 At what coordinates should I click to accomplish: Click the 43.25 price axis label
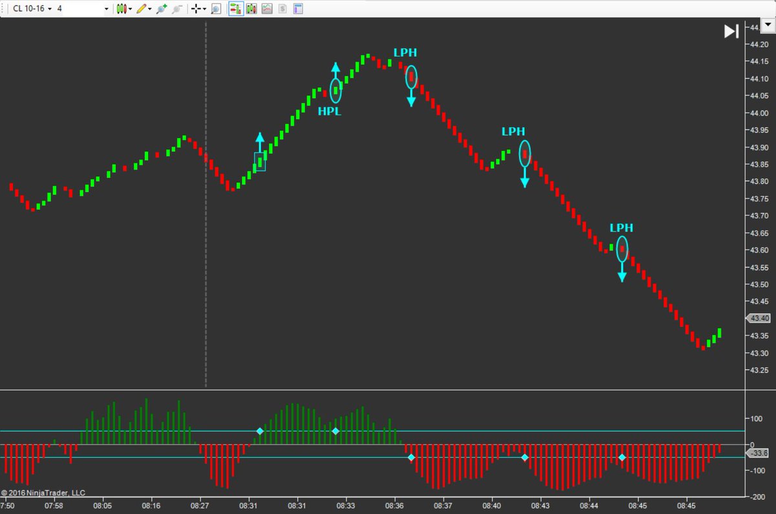[758, 370]
